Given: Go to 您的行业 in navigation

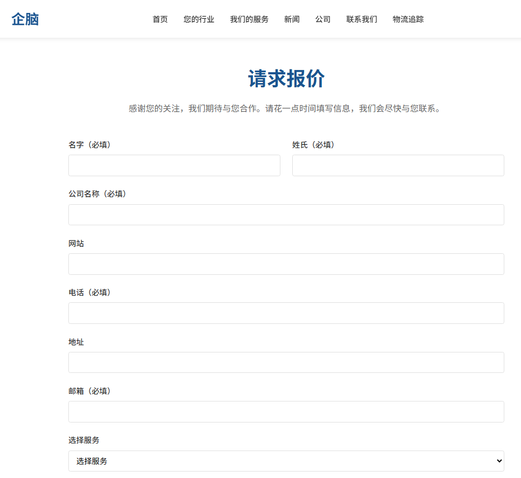Looking at the screenshot, I should tap(199, 19).
